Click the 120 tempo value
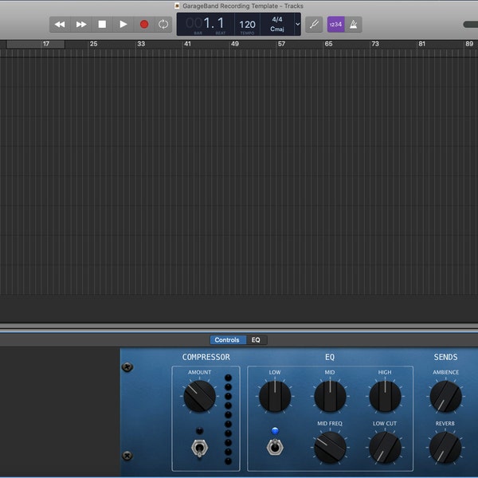Screen dimensions: 478x478 click(247, 25)
